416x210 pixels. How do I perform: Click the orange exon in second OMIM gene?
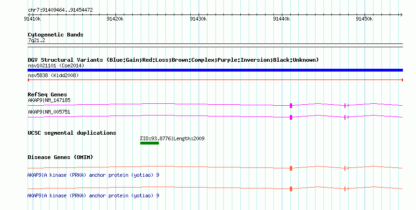[291, 189]
